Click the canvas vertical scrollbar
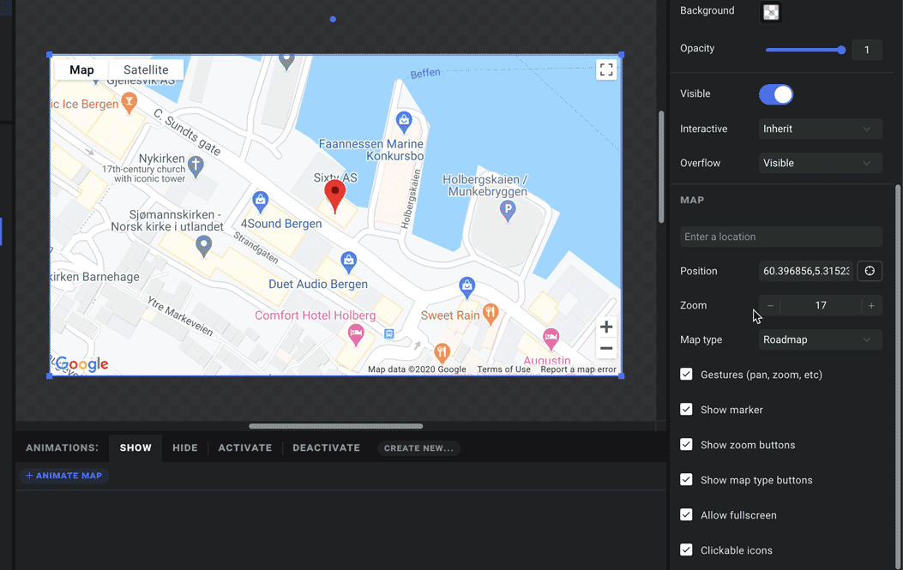 pos(661,167)
